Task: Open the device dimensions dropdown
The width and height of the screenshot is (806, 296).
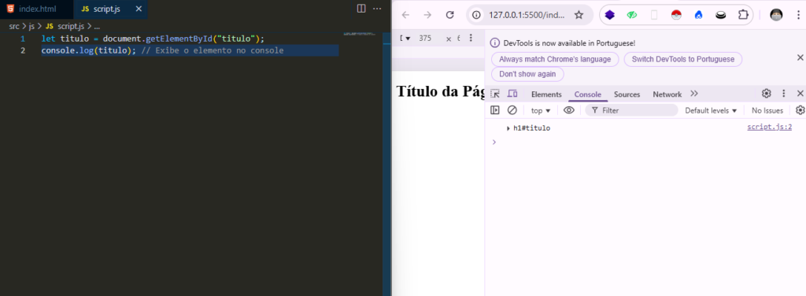Action: (x=405, y=38)
